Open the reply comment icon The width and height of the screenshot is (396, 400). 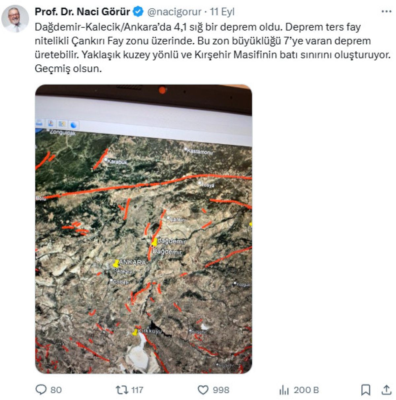(x=41, y=390)
